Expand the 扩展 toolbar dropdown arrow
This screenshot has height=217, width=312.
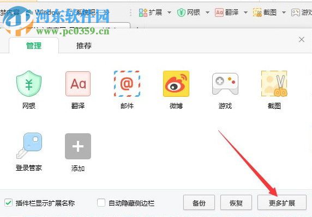[x=169, y=13]
